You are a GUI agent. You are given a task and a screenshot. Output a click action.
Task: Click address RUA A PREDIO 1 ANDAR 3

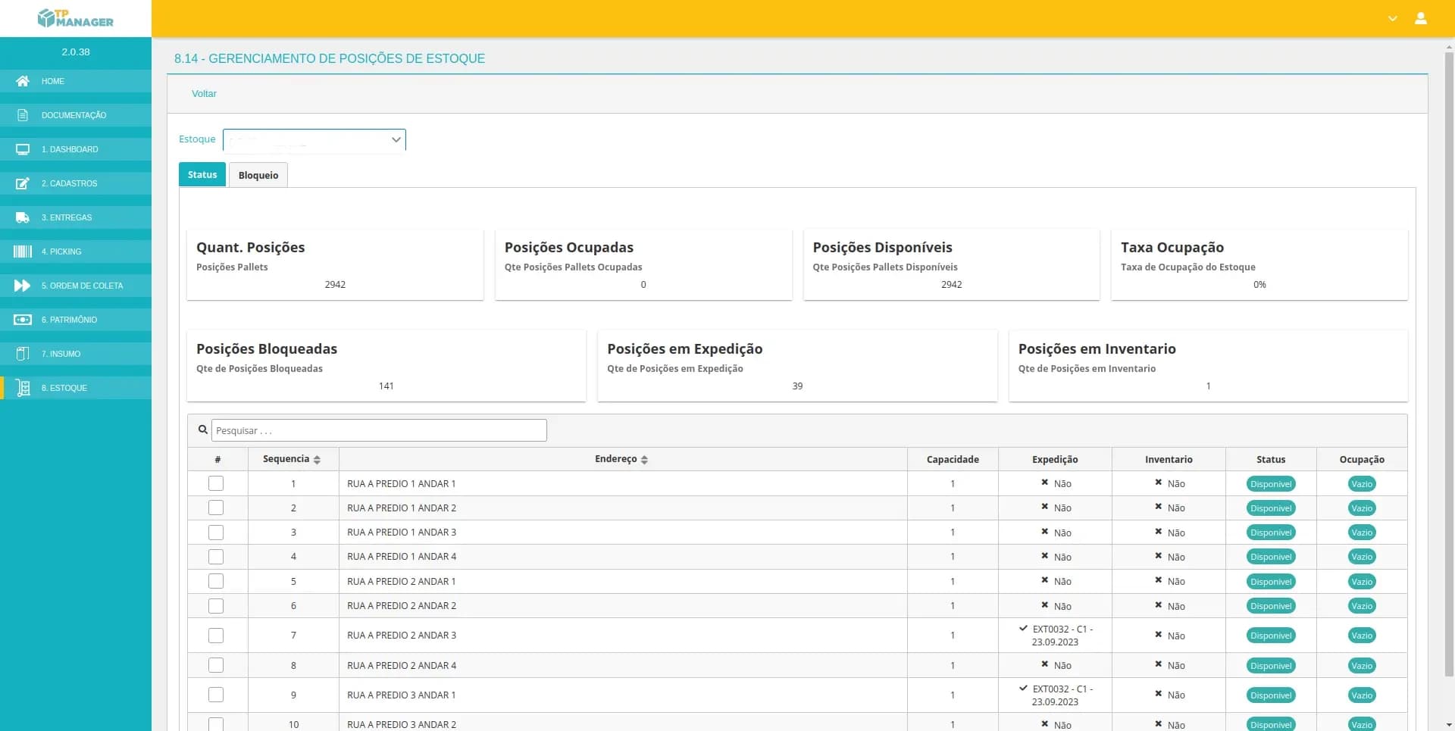(x=402, y=533)
